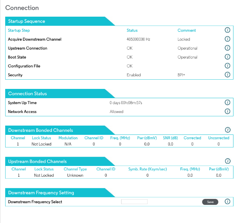Click info icon beside Startup Step header

pyautogui.click(x=228, y=30)
